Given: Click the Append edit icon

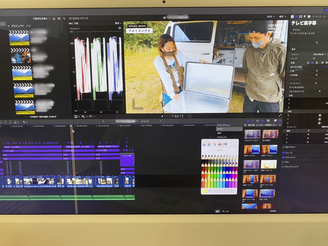Looking at the screenshot, I should [10, 122].
